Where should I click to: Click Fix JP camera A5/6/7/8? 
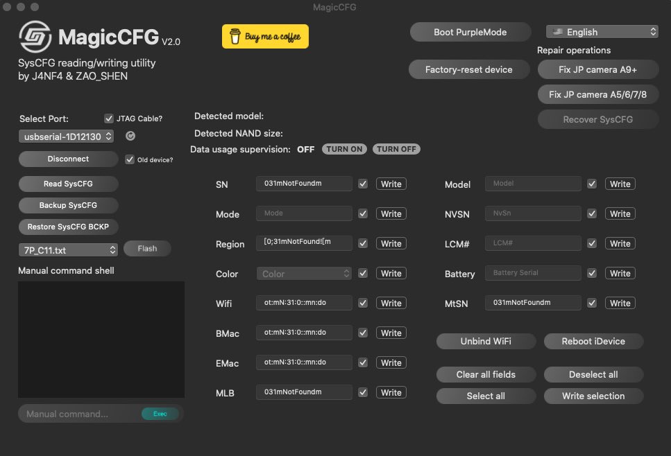pos(598,94)
